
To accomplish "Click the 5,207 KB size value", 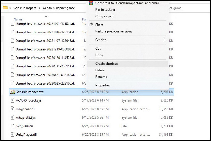I will pyautogui.click(x=167, y=92).
